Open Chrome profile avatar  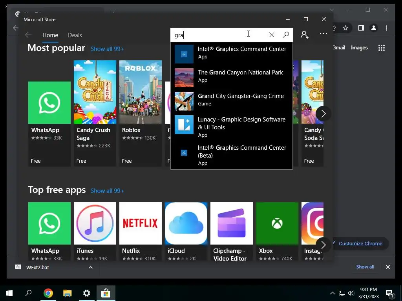374,28
